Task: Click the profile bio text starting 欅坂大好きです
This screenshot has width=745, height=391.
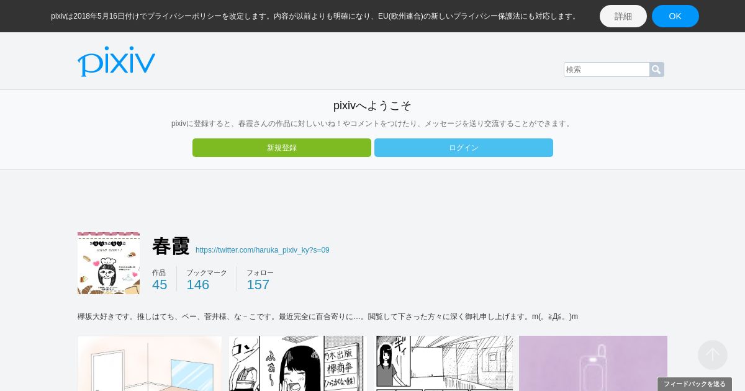Action: [328, 317]
